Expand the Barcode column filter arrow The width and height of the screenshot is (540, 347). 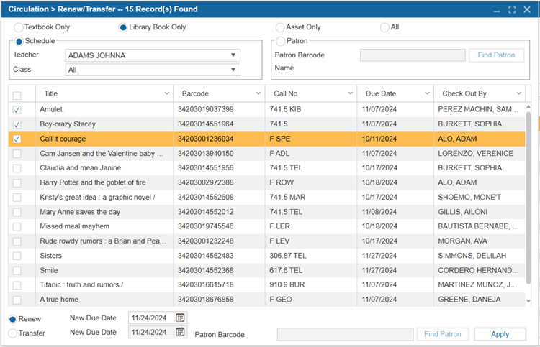pyautogui.click(x=258, y=93)
